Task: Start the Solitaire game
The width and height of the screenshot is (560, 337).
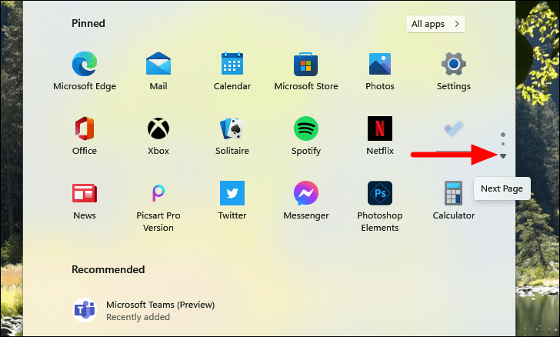Action: (x=232, y=136)
